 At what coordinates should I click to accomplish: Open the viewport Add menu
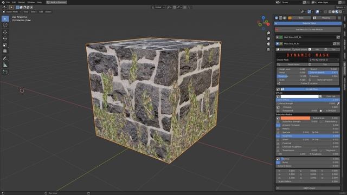coord(41,12)
